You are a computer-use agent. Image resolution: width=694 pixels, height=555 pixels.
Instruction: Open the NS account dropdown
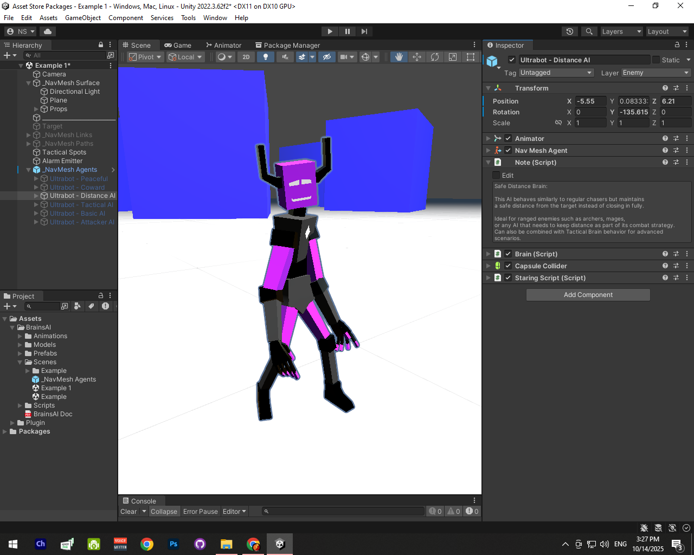click(x=21, y=31)
